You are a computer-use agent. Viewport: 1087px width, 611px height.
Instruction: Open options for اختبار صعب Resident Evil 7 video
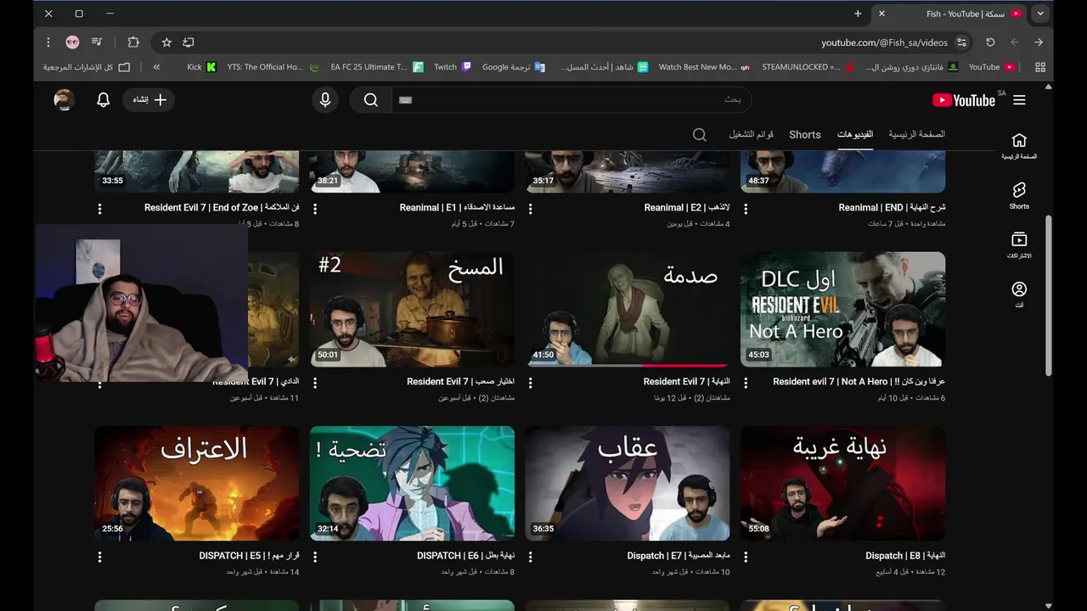tap(315, 383)
